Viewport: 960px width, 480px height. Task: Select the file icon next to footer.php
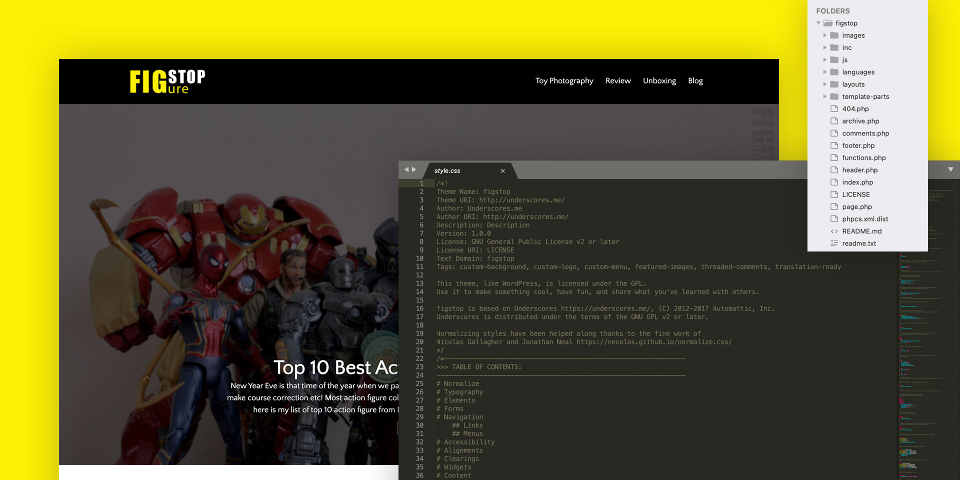(x=834, y=145)
